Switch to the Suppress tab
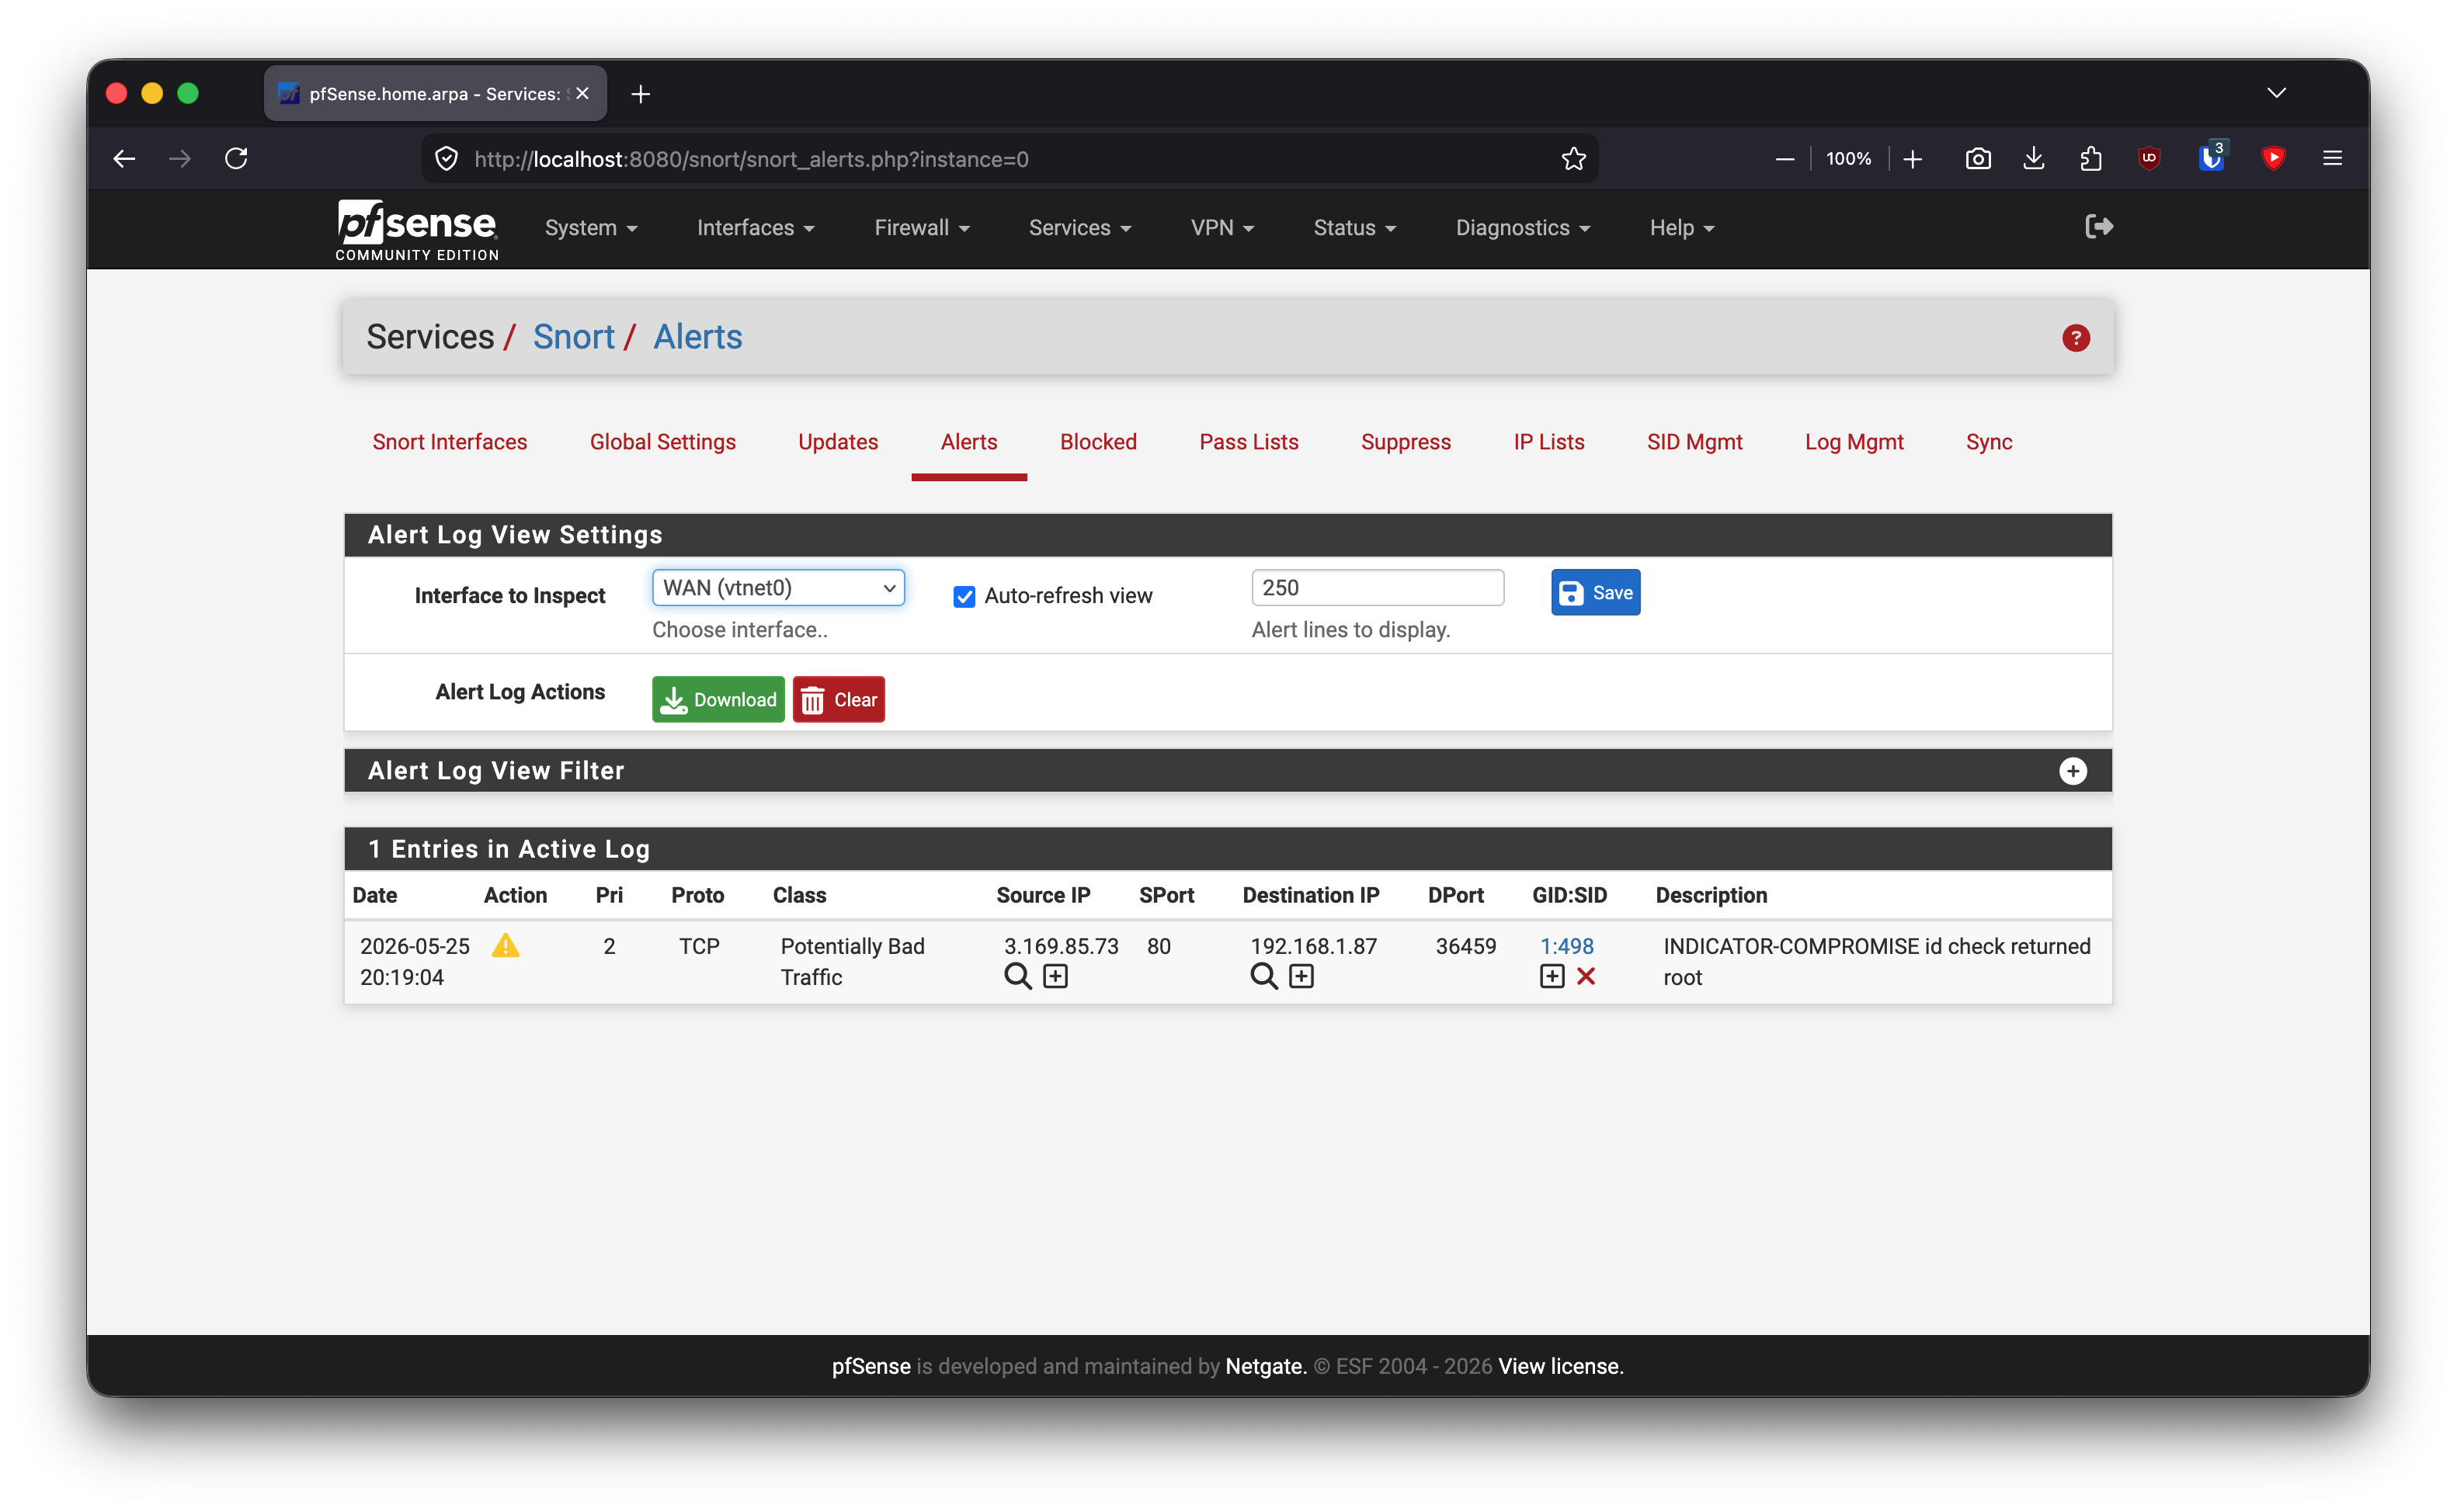The height and width of the screenshot is (1512, 2457). click(1406, 442)
